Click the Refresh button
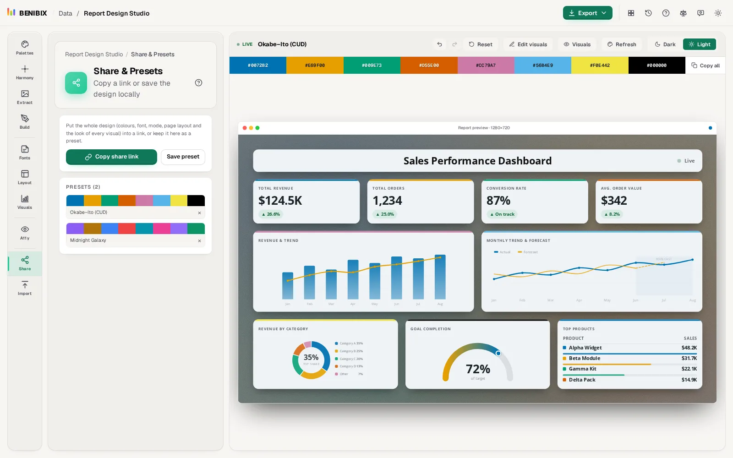Screen dimensions: 733x458 [x=622, y=44]
